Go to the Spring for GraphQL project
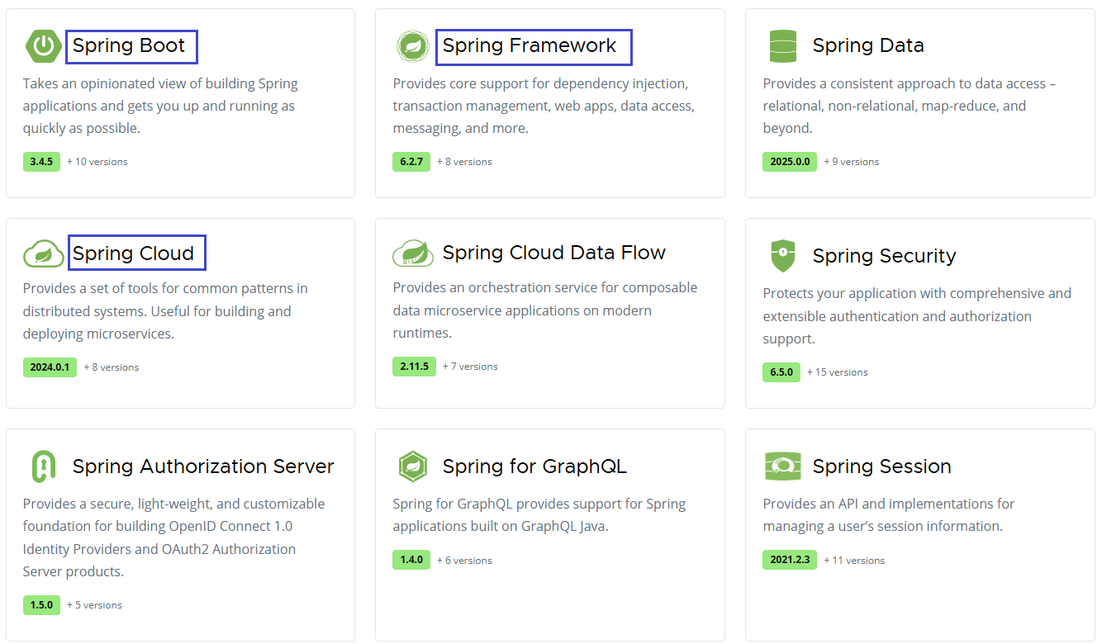 534,466
